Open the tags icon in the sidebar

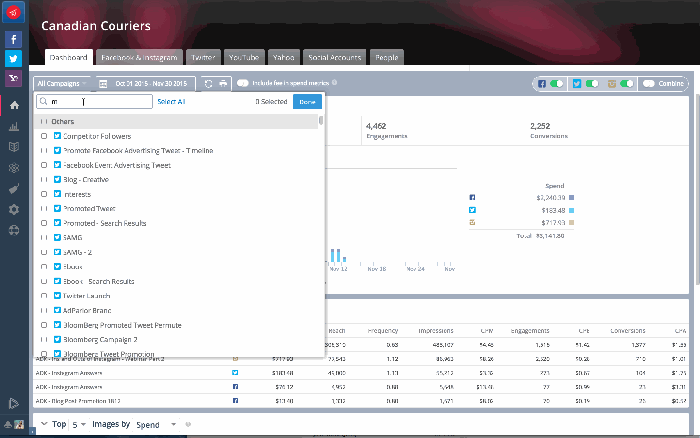[13, 188]
